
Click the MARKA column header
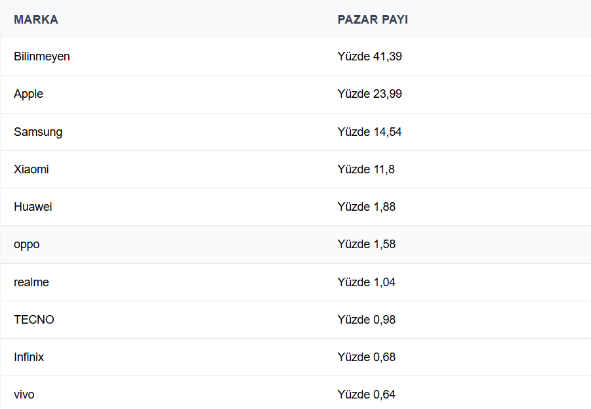36,20
